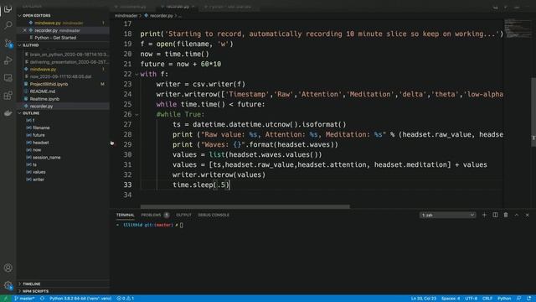Select 'Python - Get Started' in Open Editors
This screenshot has height=302, width=536.
(x=64, y=38)
